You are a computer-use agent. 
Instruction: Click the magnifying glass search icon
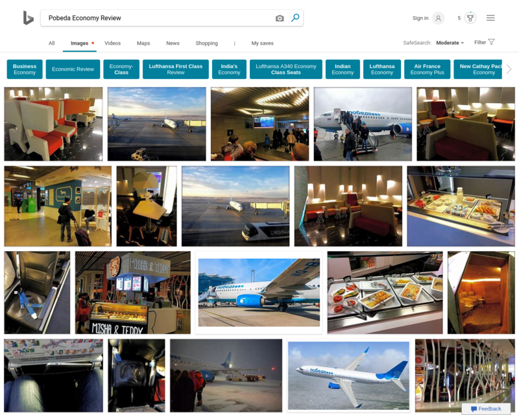pos(295,18)
